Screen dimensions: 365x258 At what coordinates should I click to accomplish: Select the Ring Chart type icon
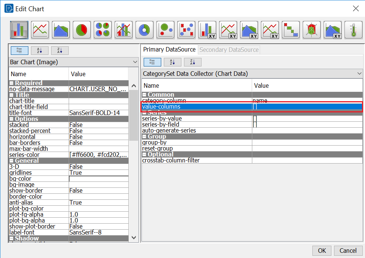[144, 30]
